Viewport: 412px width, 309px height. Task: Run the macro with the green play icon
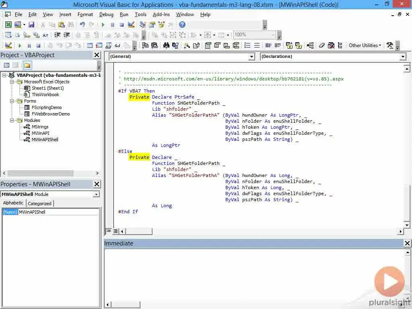coord(103,25)
